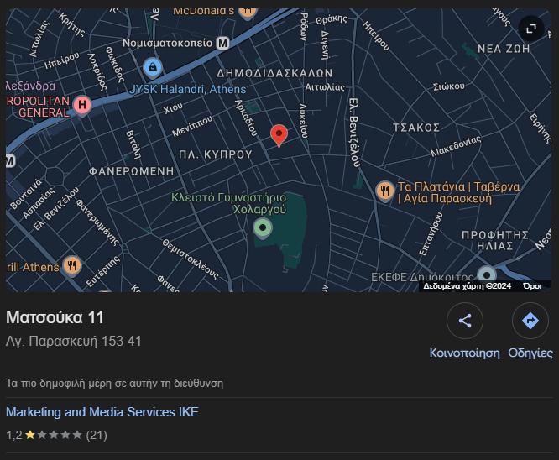Select the Λυκείου street label
This screenshot has width=559, height=460.
pos(303,121)
